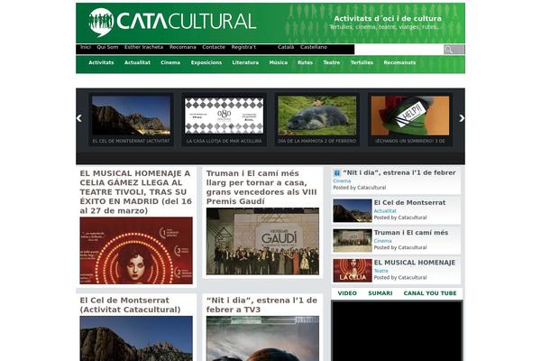Switch to the VIDEO tab
This screenshot has width=541, height=361.
point(347,293)
